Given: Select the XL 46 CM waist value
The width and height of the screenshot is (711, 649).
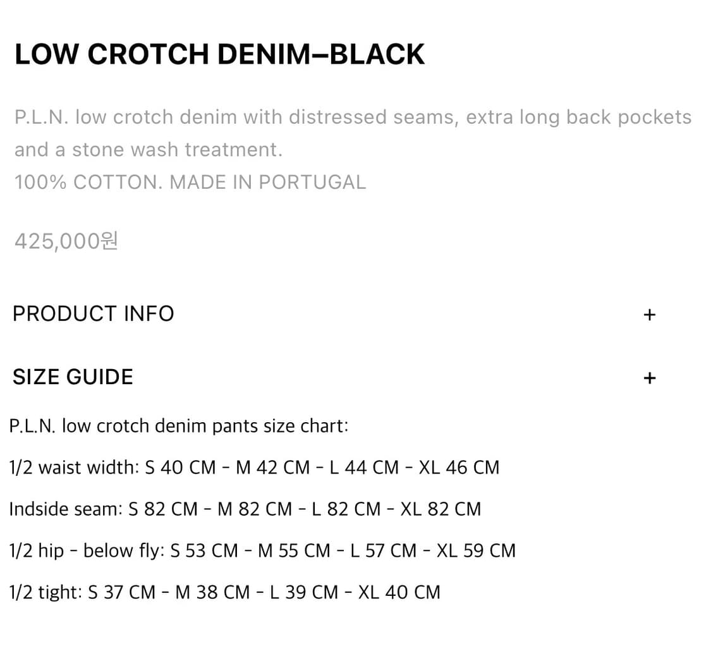Looking at the screenshot, I should coord(459,467).
